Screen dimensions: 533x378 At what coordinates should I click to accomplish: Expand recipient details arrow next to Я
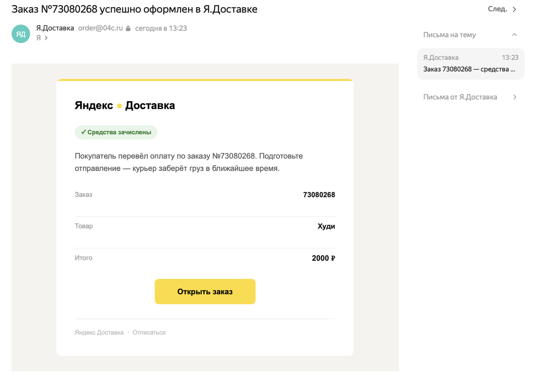(x=46, y=38)
